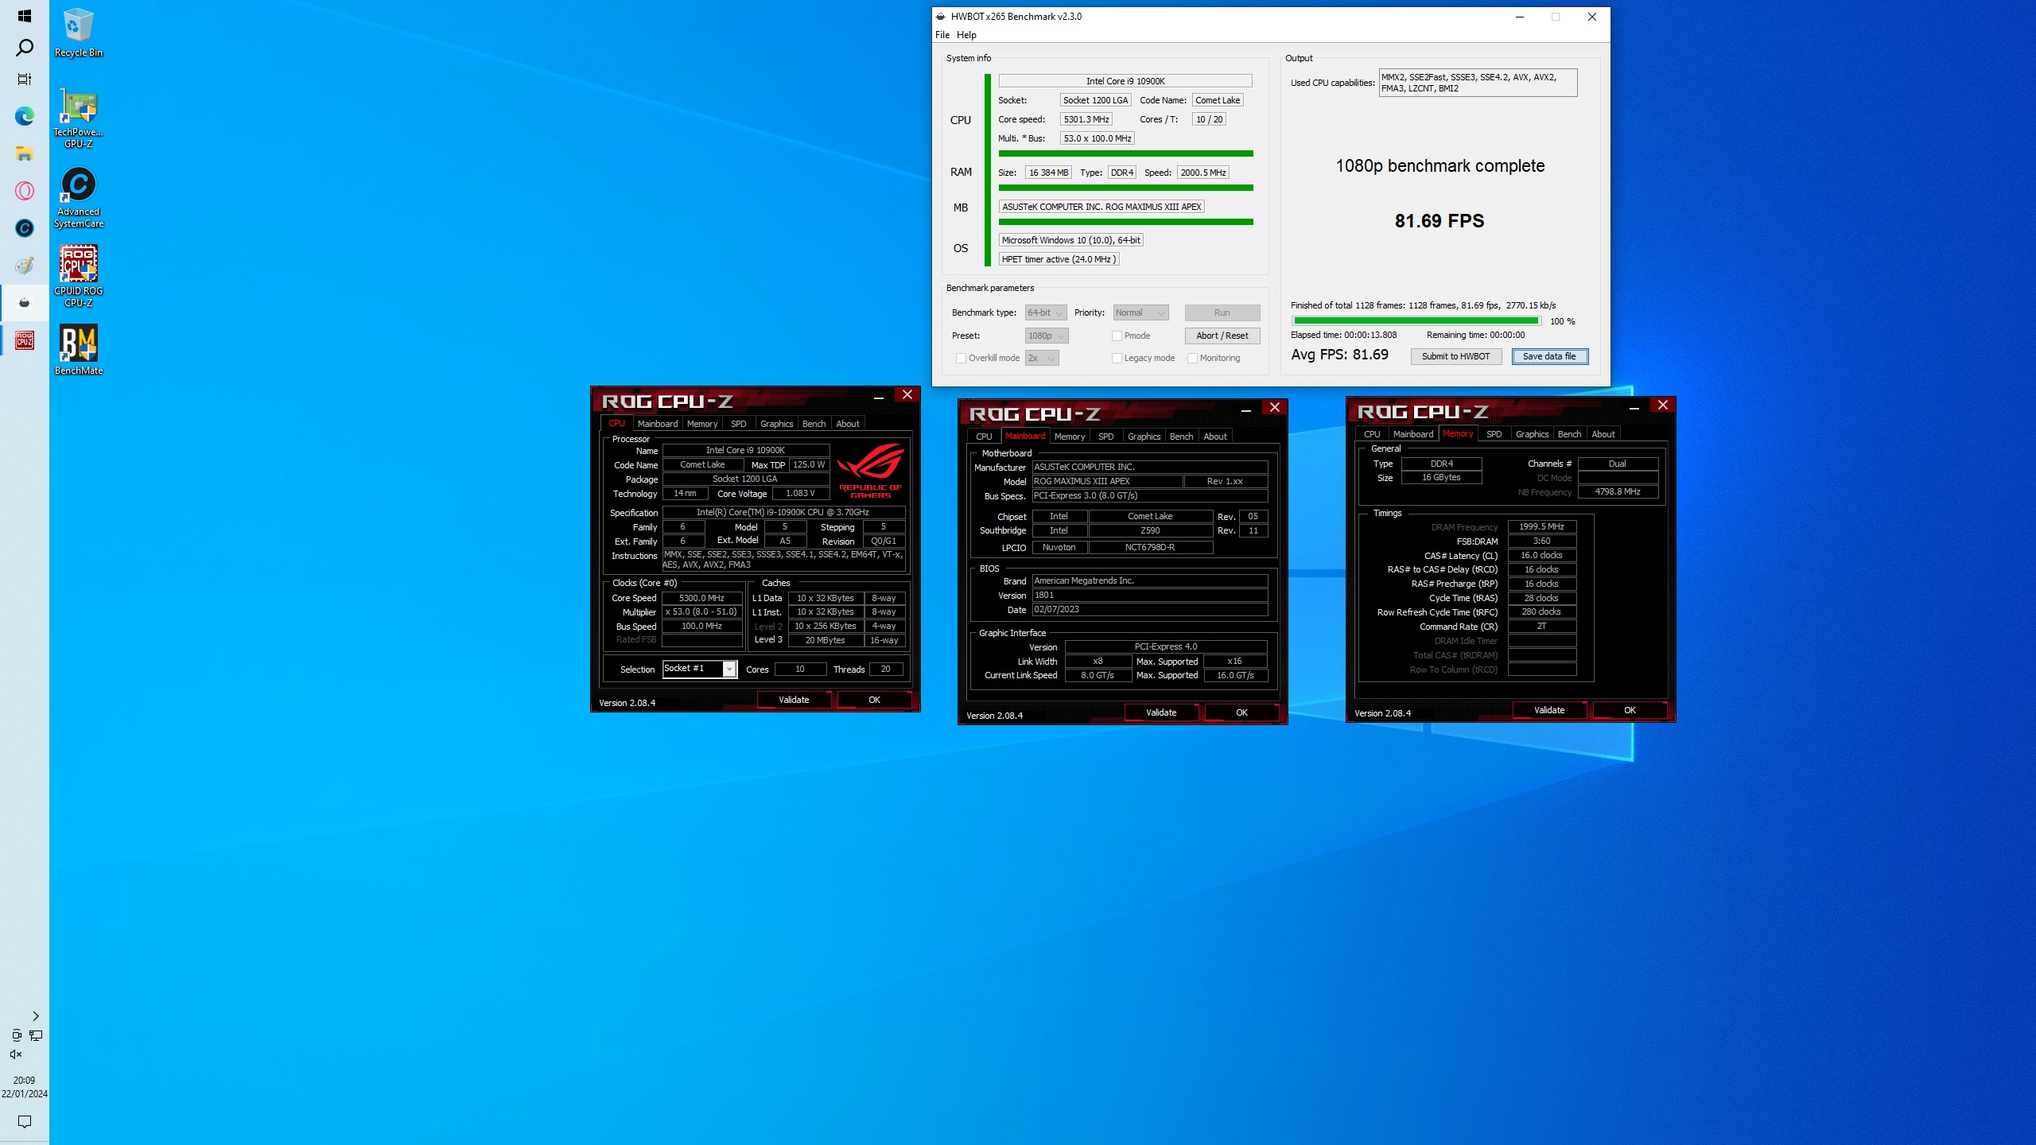Click Abort / Reset button

pyautogui.click(x=1222, y=336)
